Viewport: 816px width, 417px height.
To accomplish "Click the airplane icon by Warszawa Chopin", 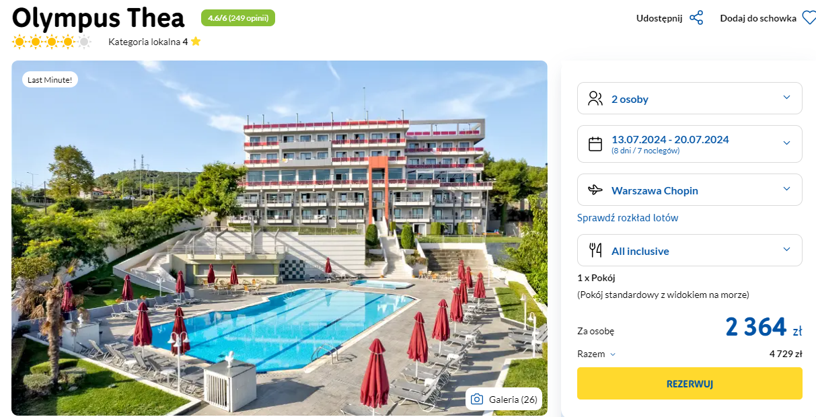I will pos(595,190).
